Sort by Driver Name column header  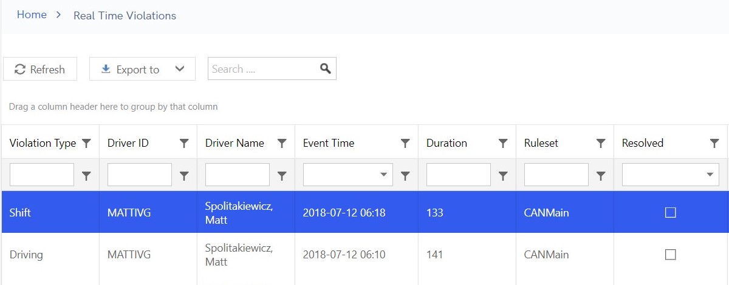[234, 143]
